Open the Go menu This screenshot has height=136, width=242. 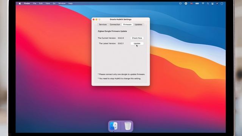pos(54,3)
